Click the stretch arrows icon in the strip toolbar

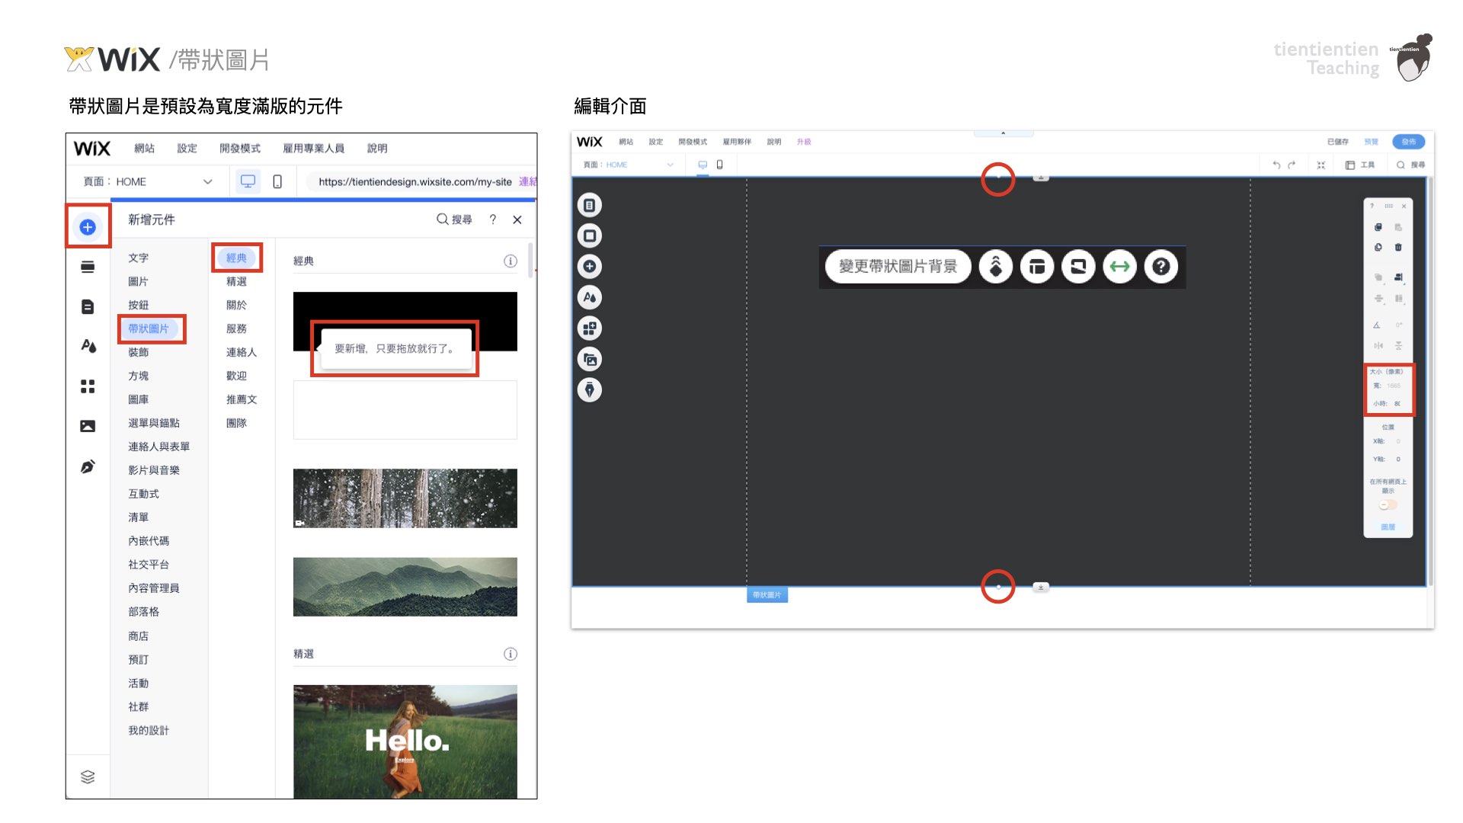pyautogui.click(x=1119, y=267)
